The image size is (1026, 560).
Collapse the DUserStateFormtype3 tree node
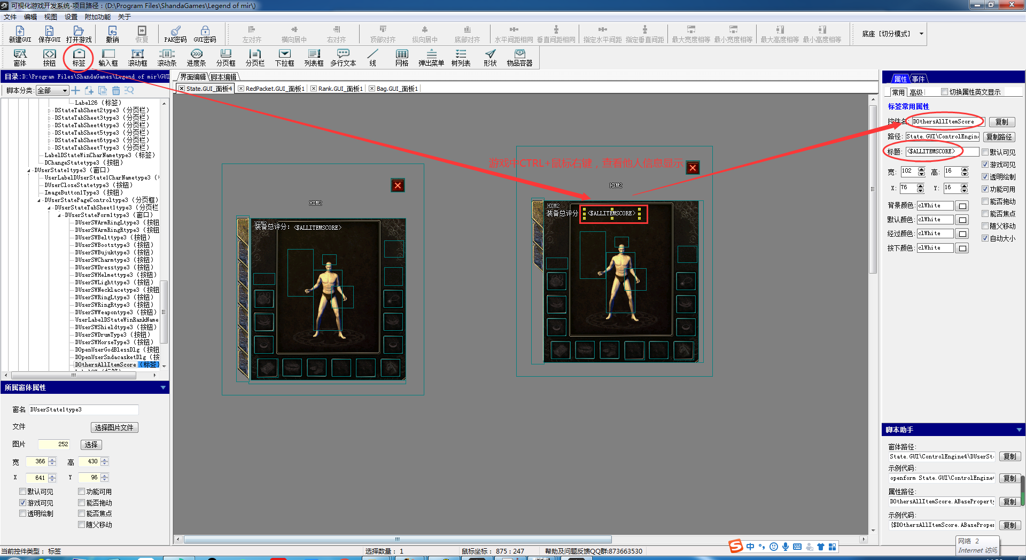[59, 215]
